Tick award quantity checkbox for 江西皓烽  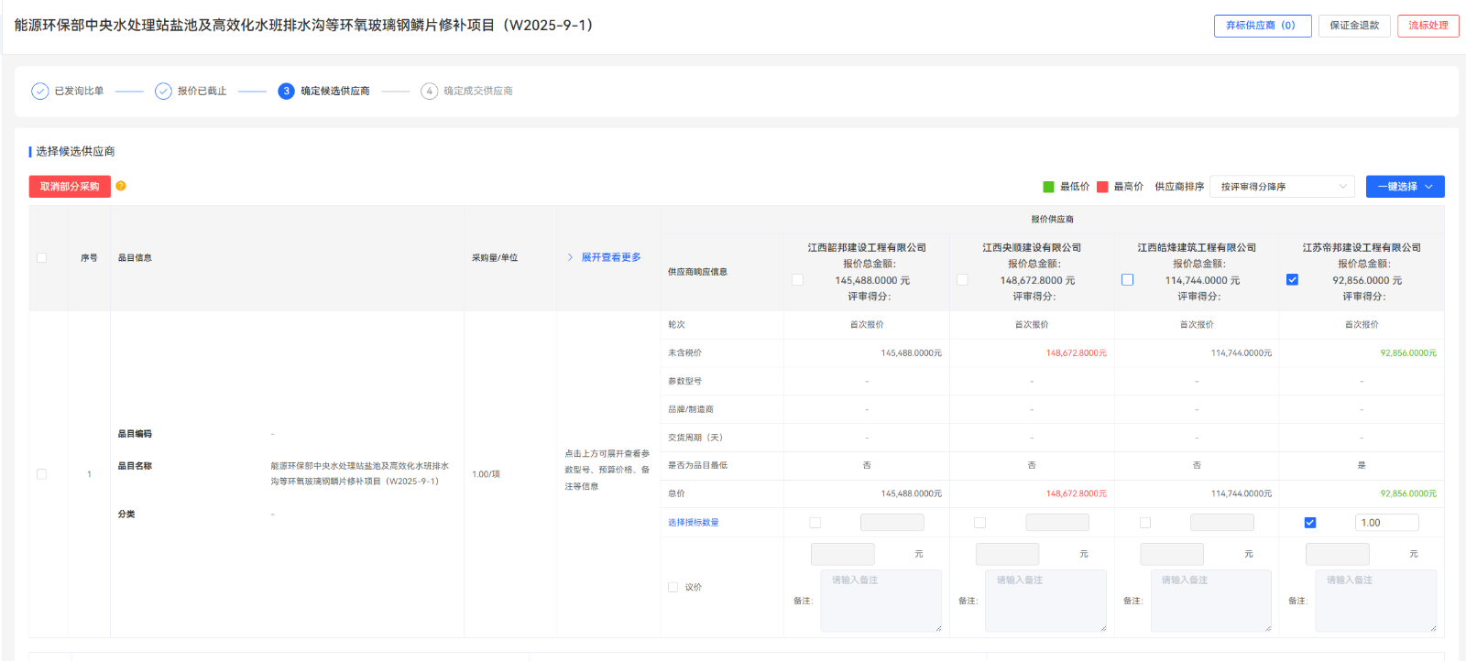tap(1144, 523)
